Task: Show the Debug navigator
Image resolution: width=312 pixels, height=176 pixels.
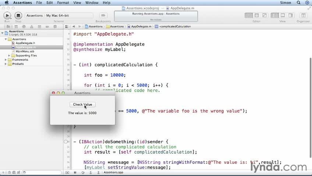Action: click(39, 26)
